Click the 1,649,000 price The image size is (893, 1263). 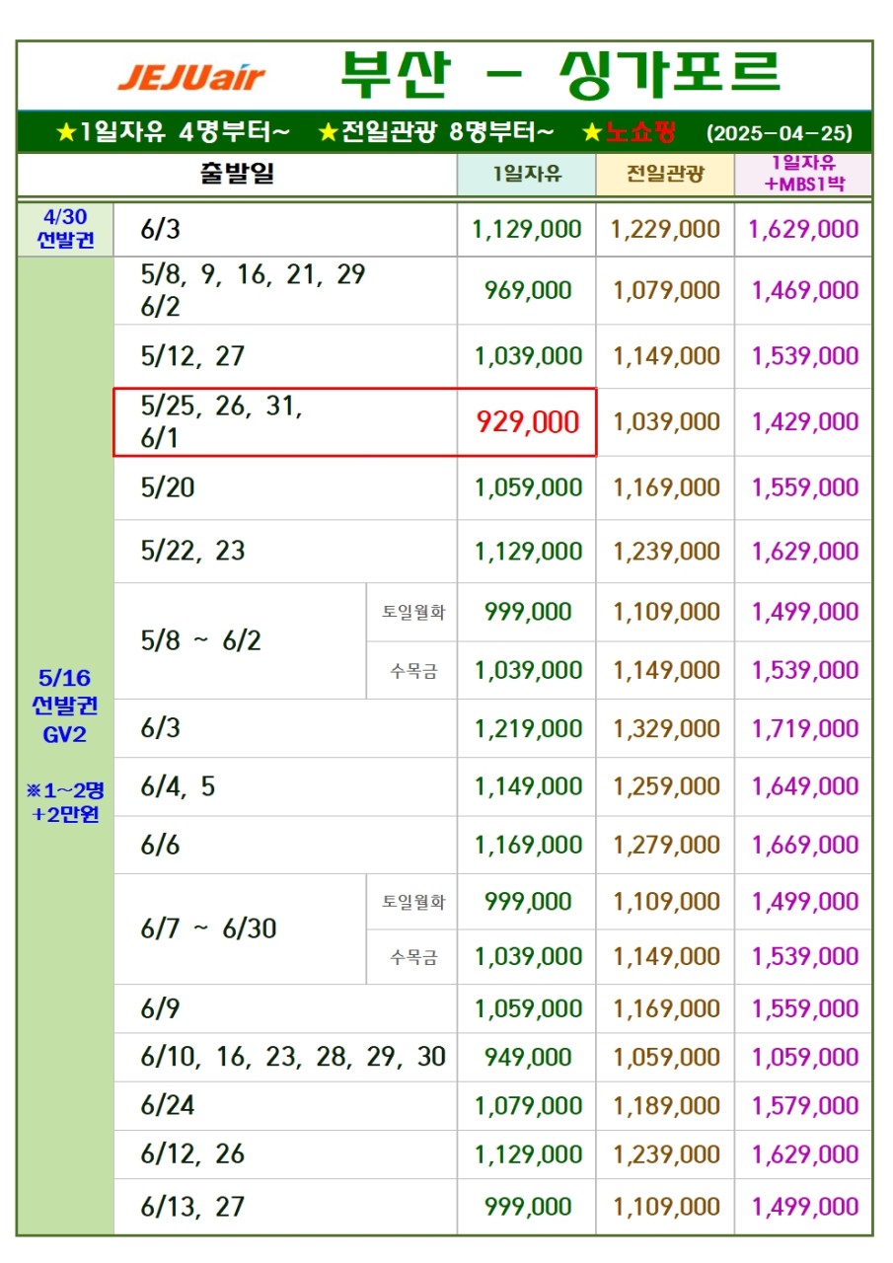tap(804, 787)
